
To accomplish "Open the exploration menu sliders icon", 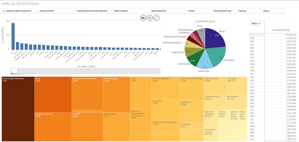I will pos(150,18).
